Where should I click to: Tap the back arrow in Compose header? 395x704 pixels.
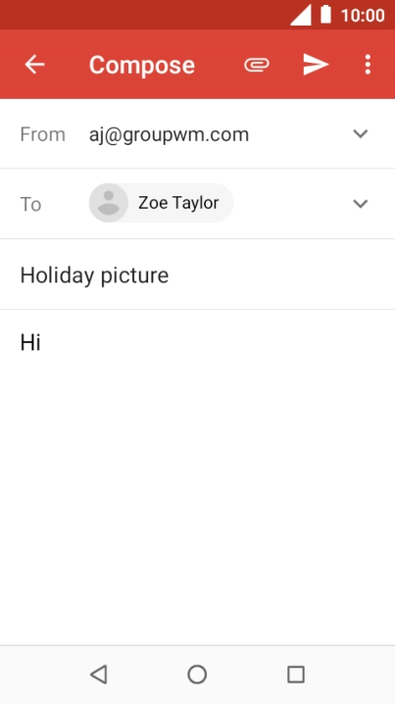coord(34,65)
